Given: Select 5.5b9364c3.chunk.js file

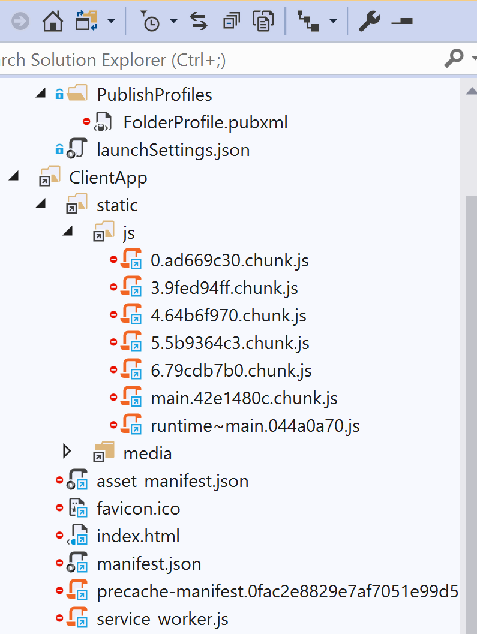Looking at the screenshot, I should [230, 343].
